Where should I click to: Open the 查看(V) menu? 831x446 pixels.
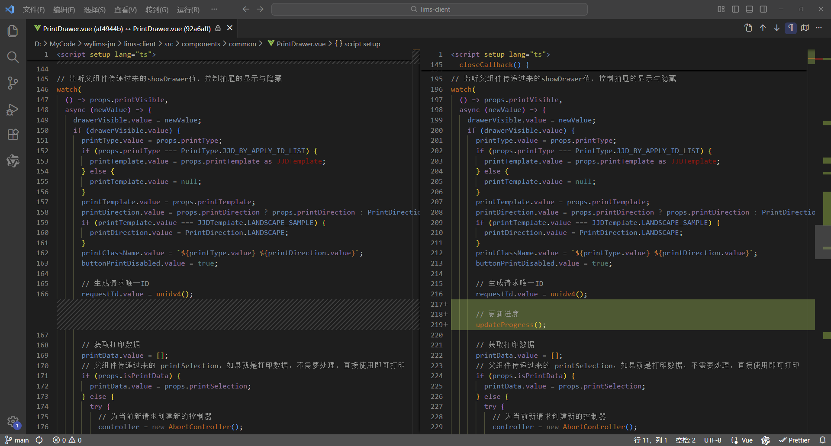pyautogui.click(x=126, y=10)
